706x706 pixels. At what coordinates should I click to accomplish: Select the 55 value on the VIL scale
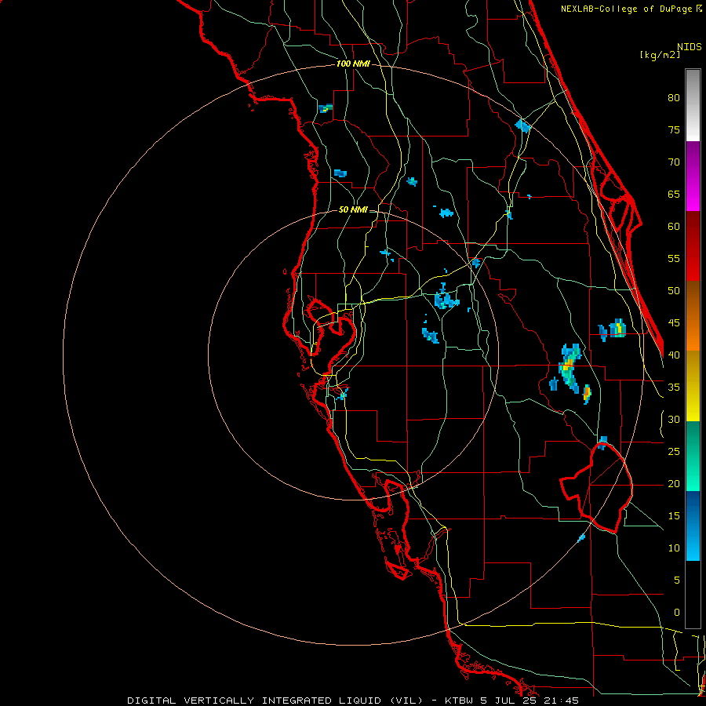point(674,259)
